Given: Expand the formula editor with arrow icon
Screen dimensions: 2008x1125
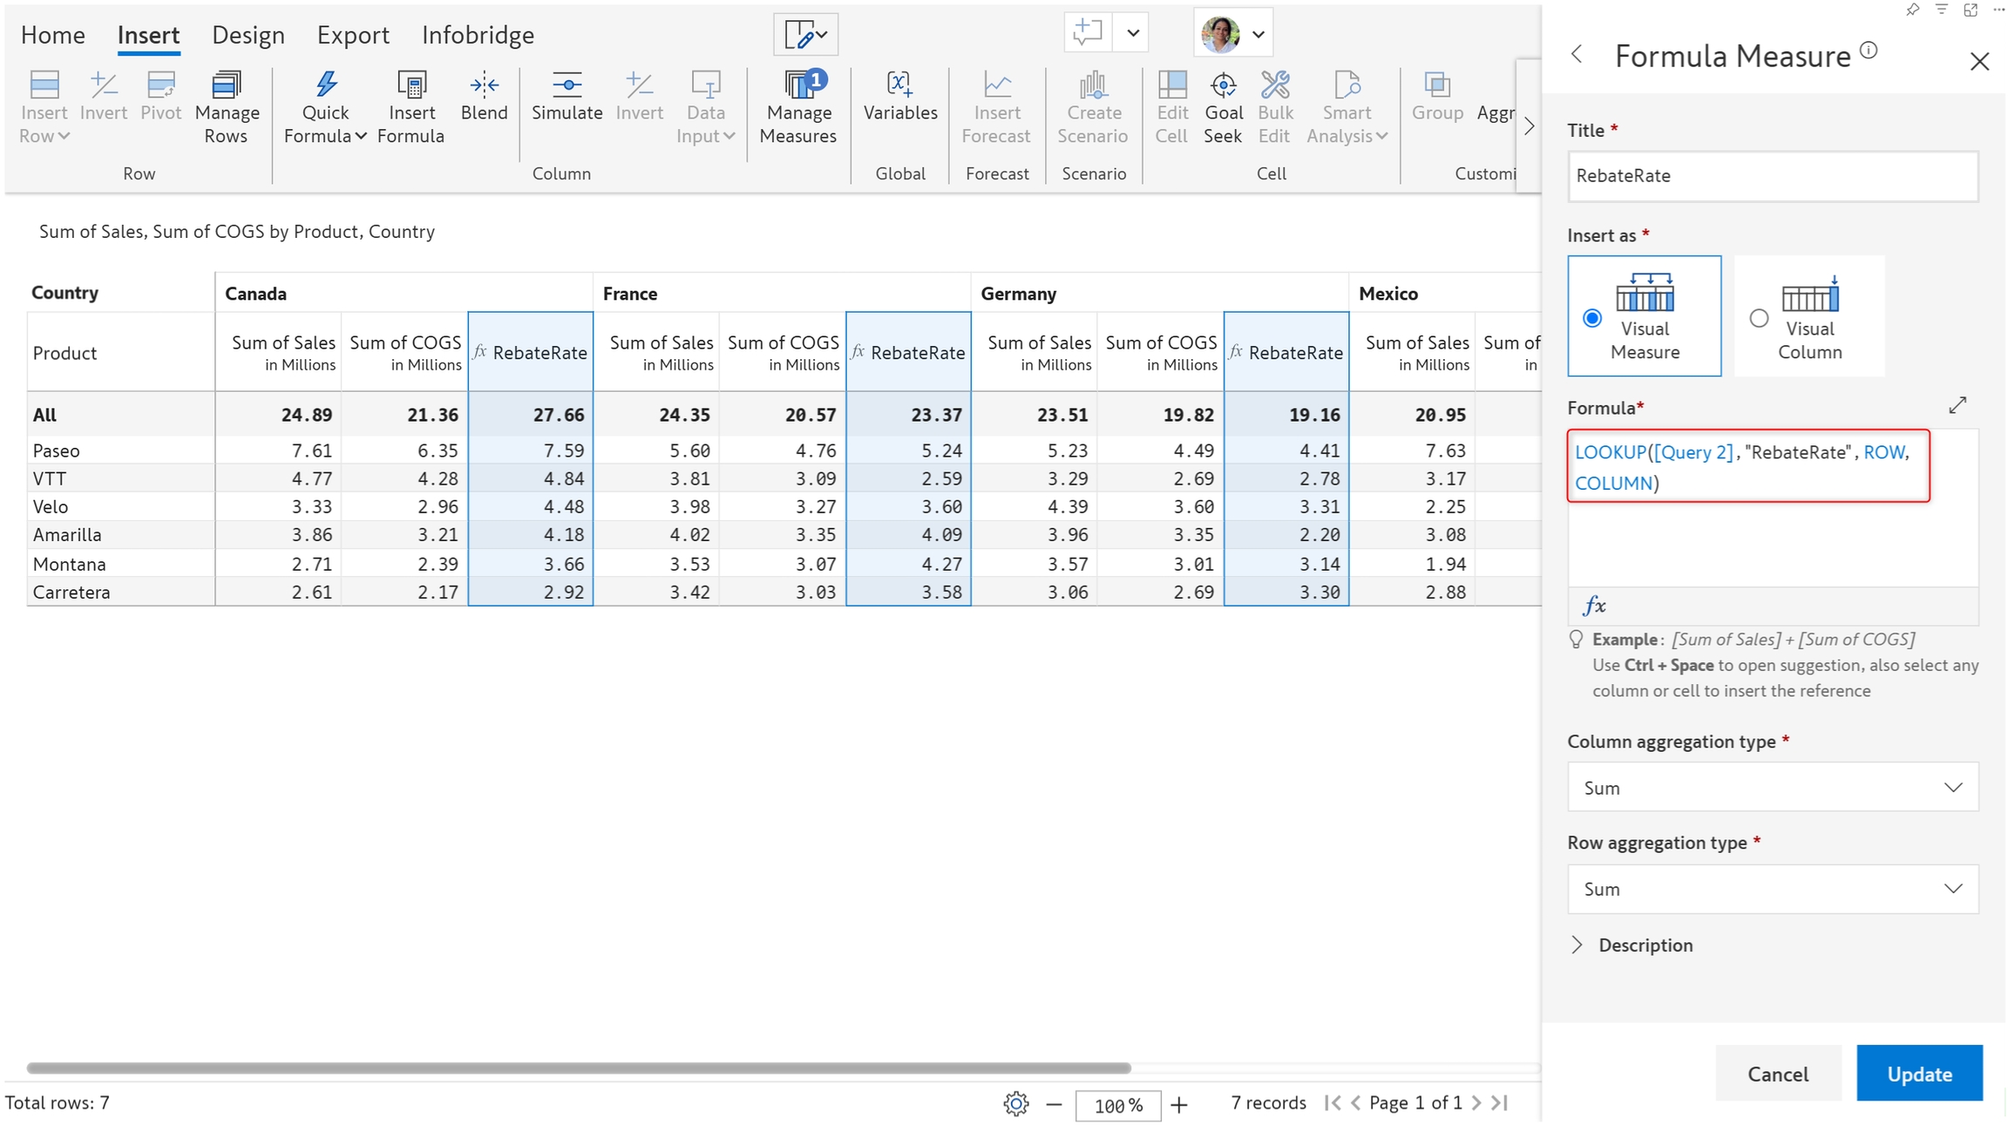Looking at the screenshot, I should point(1957,406).
